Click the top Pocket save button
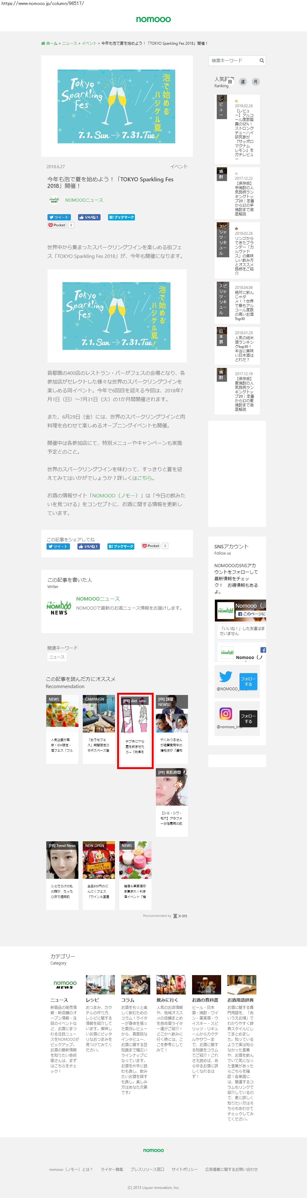This screenshot has width=307, height=1198. [x=57, y=225]
